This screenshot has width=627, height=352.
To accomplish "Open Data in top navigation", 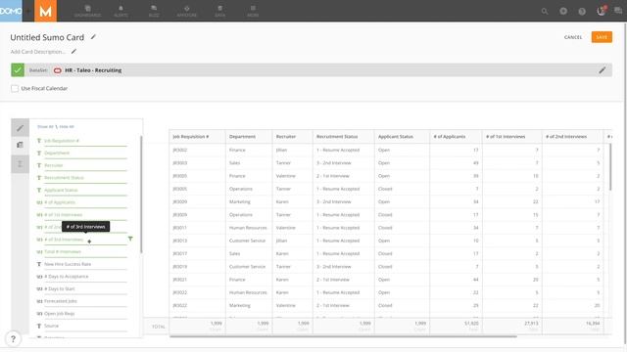I will click(x=219, y=11).
